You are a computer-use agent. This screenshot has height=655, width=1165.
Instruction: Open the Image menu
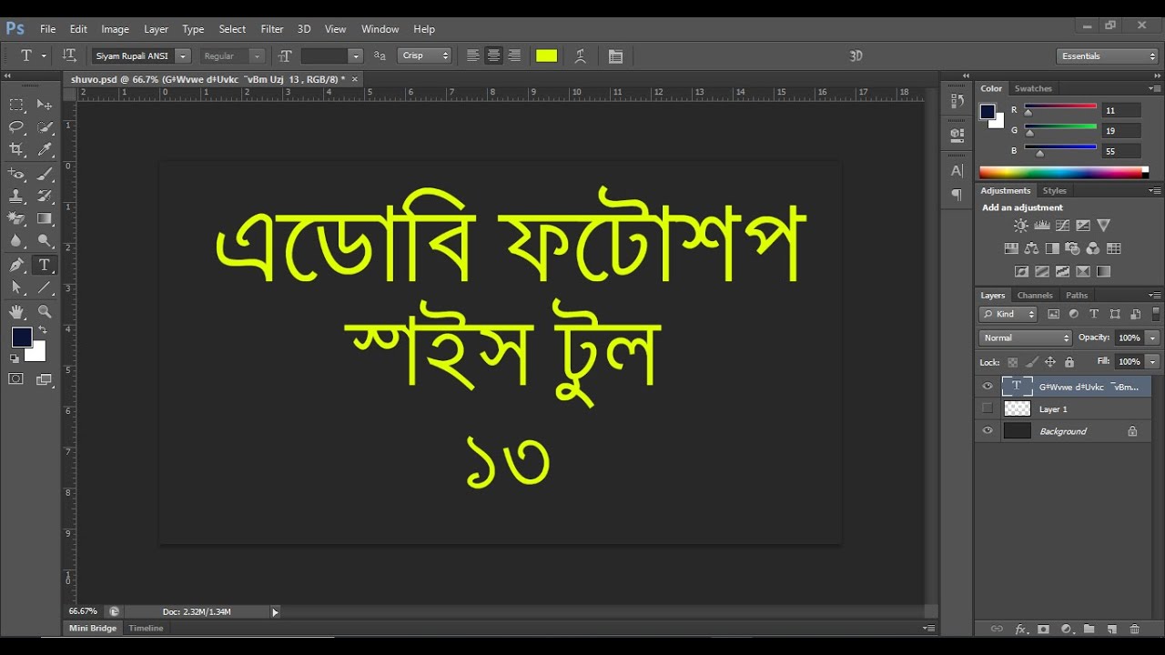coord(115,29)
